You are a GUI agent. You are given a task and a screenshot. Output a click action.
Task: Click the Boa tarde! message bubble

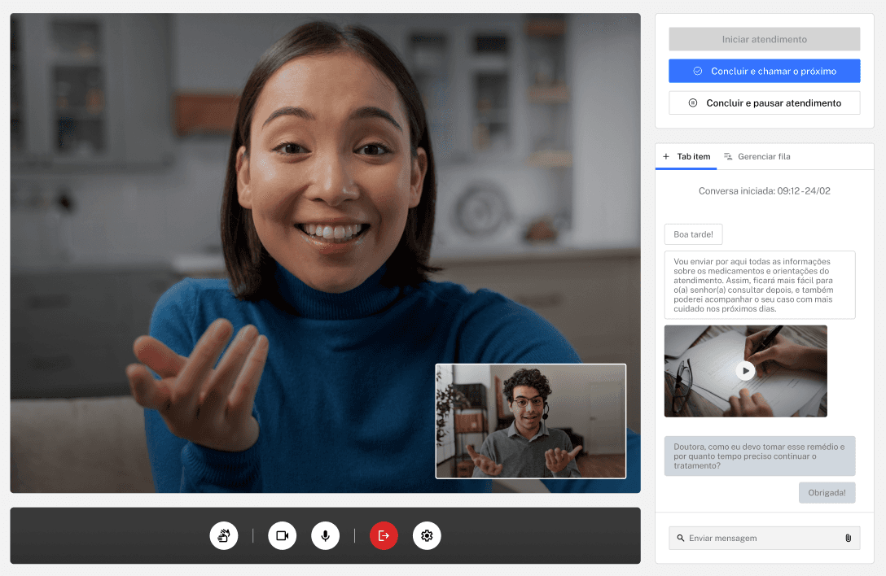click(693, 234)
